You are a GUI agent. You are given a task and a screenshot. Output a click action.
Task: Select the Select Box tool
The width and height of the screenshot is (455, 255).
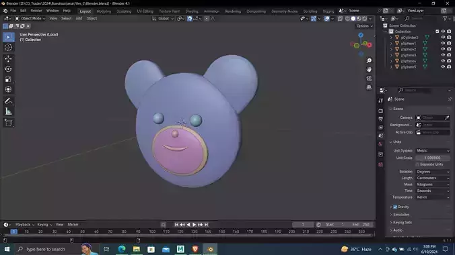8,37
